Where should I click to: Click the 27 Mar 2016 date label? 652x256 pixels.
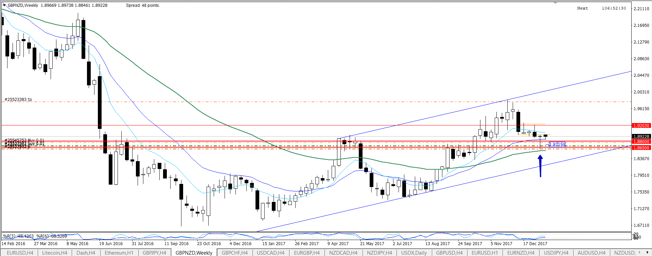[46, 244]
